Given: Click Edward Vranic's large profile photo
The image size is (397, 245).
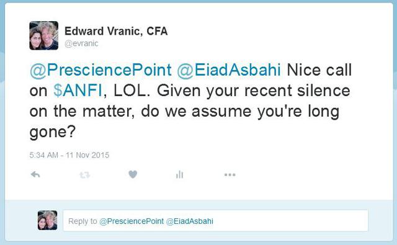Looking at the screenshot, I should coord(44,35).
